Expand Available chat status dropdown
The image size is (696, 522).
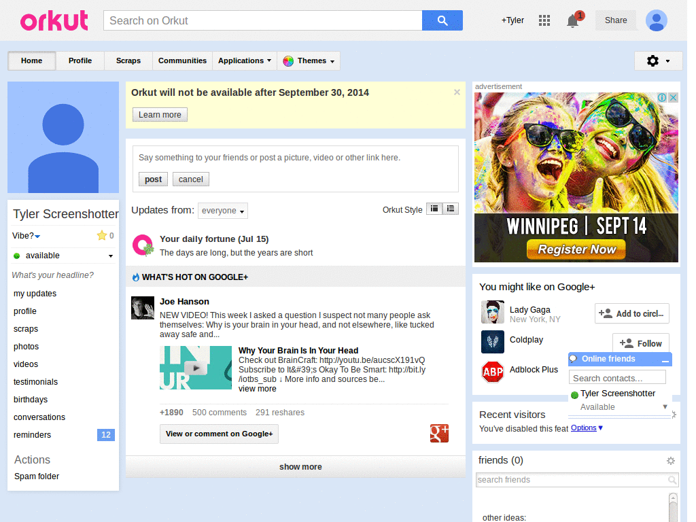665,406
